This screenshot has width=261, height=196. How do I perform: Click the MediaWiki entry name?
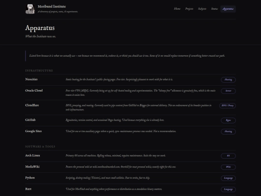click(32, 166)
